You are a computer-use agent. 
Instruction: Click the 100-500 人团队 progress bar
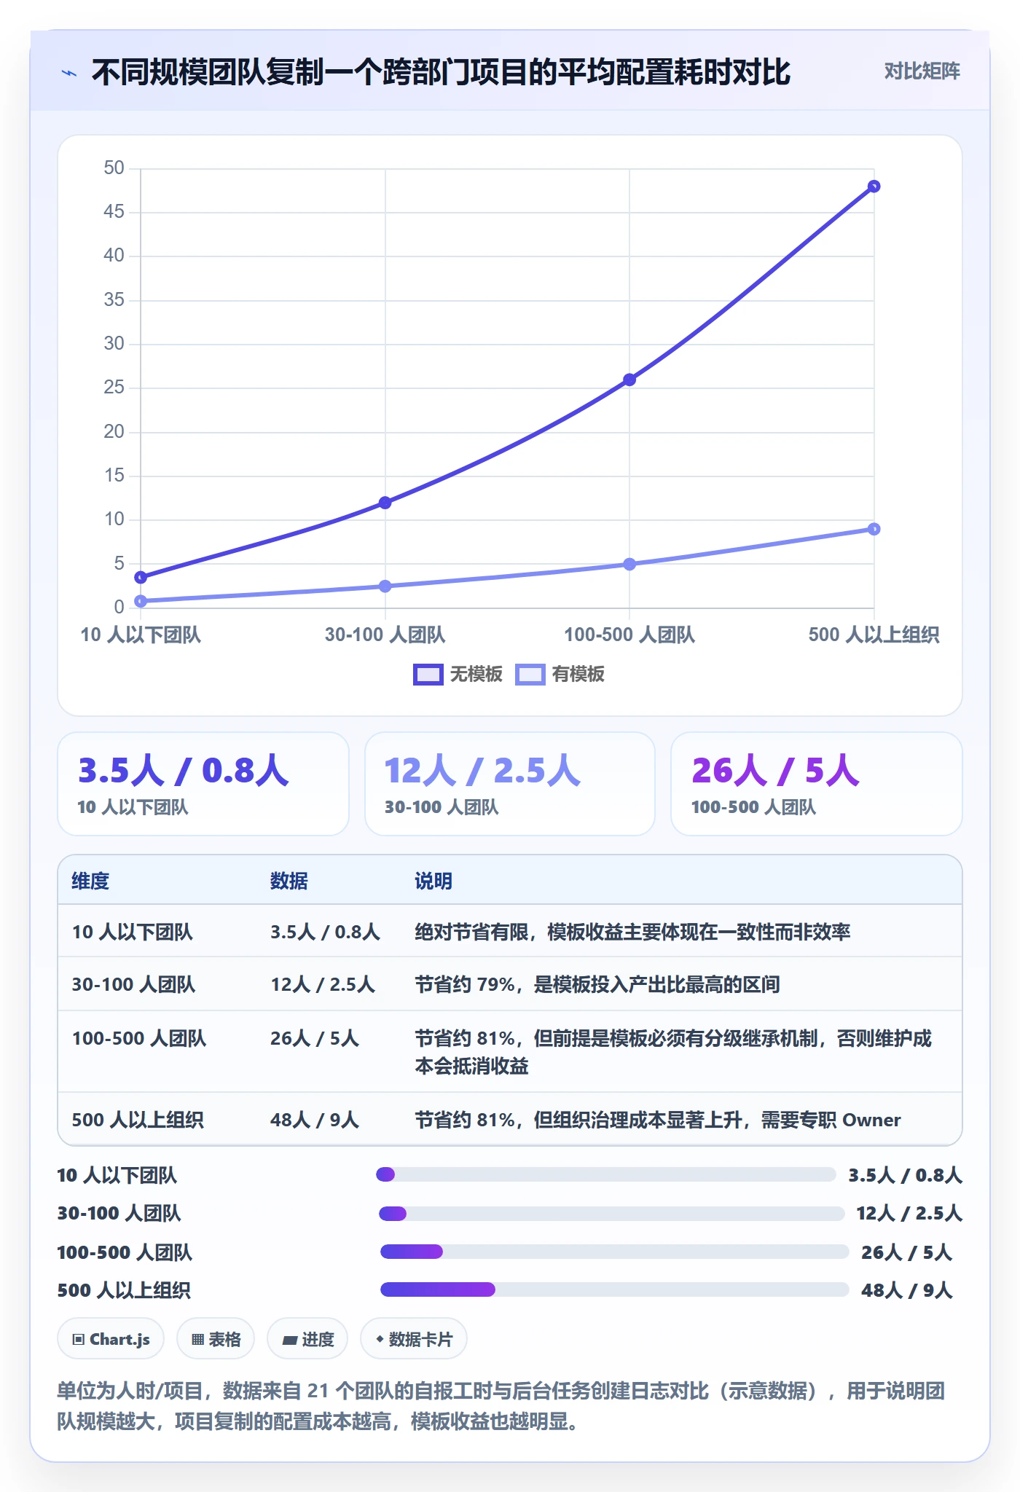click(x=615, y=1252)
